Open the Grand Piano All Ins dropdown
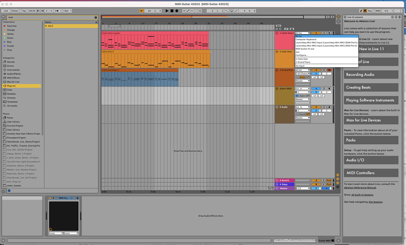Image resolution: width=406 pixels, height=245 pixels. point(302,70)
